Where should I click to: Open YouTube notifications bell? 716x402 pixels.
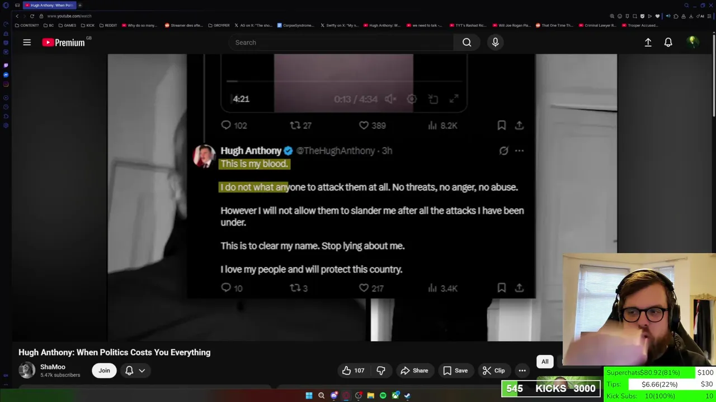668,42
